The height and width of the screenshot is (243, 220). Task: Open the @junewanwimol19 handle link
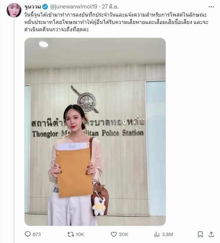pos(74,7)
